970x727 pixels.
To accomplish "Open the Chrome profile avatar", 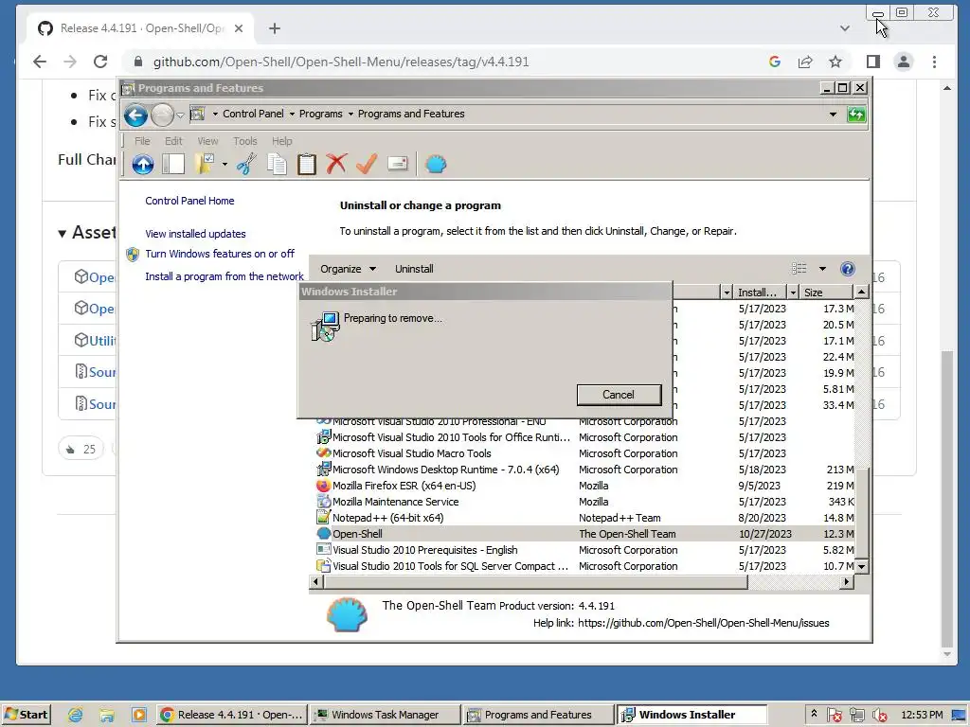I will 903,62.
